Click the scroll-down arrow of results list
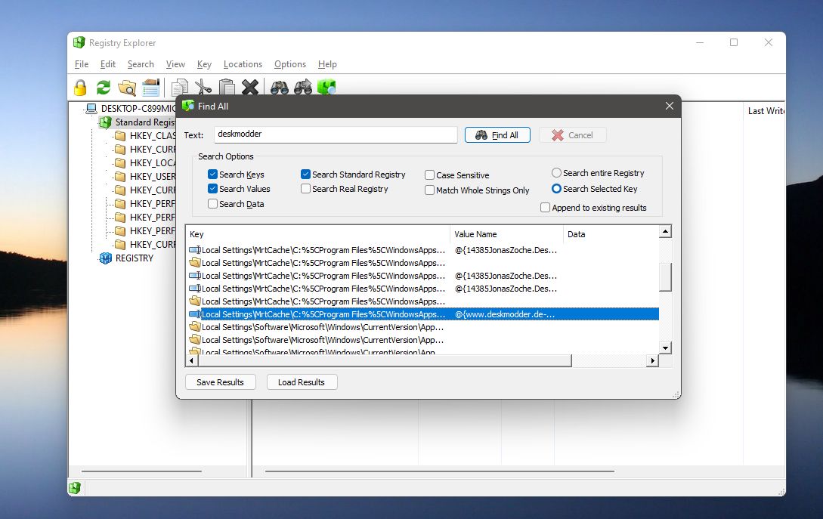Viewport: 823px width, 519px height. [665, 348]
